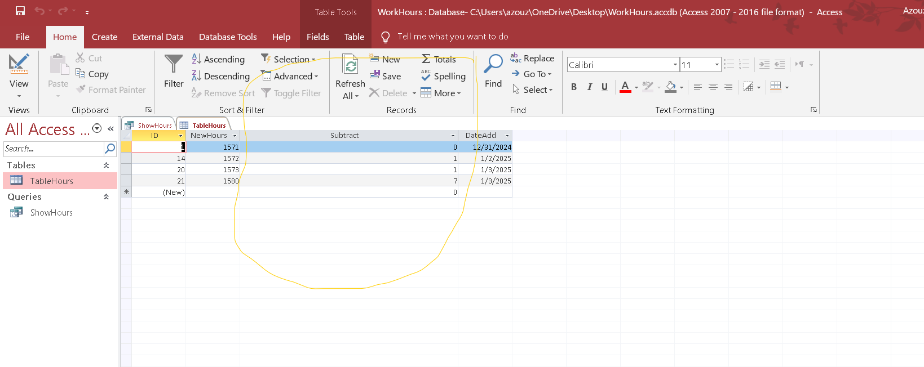Click the red font color button

pyautogui.click(x=625, y=87)
